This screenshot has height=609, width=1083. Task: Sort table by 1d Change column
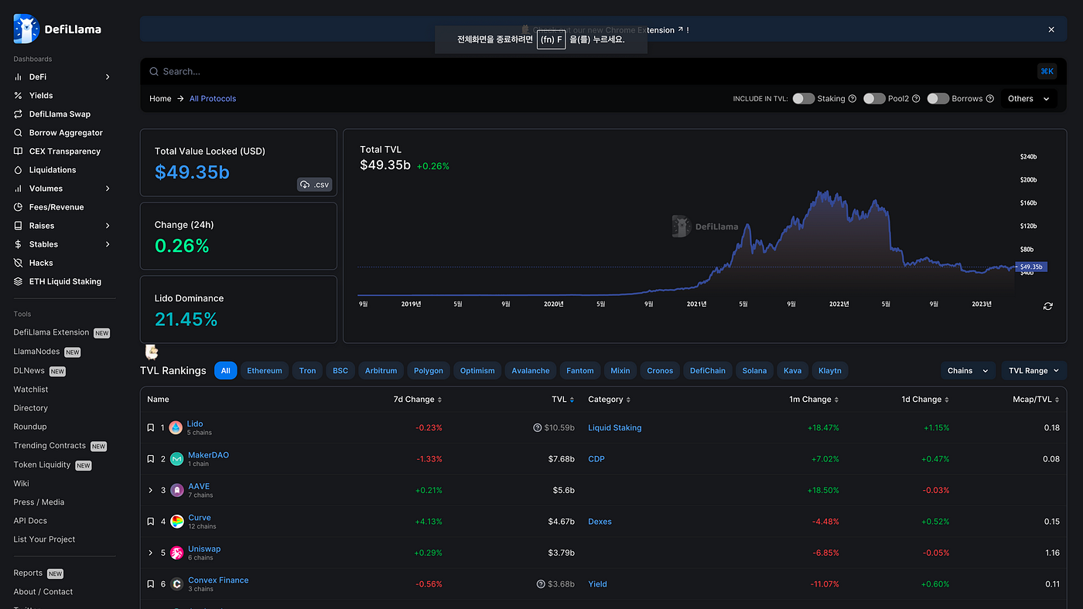(x=924, y=400)
